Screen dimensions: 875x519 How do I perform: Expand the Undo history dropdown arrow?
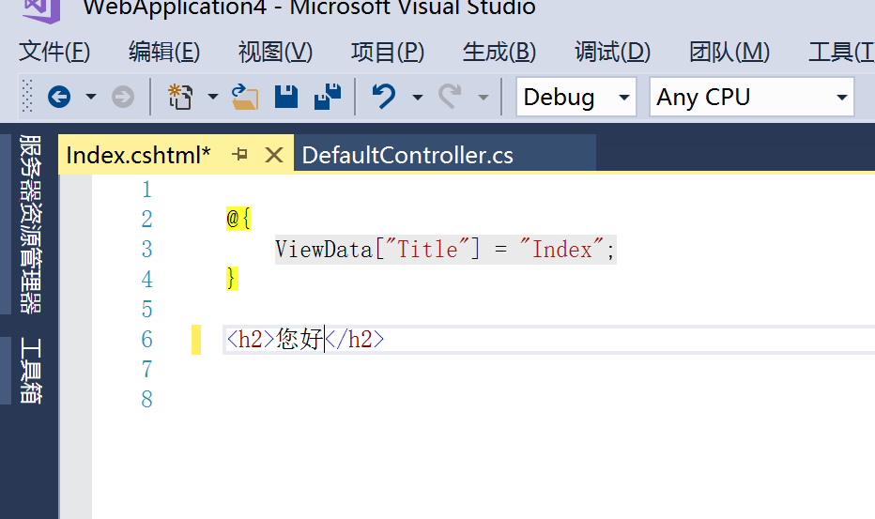click(417, 97)
